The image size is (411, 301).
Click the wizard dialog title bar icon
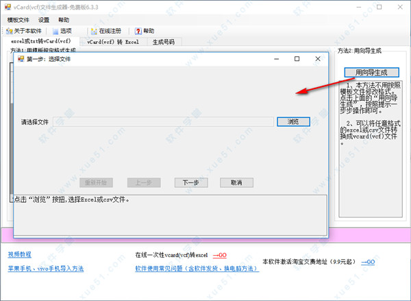point(21,59)
